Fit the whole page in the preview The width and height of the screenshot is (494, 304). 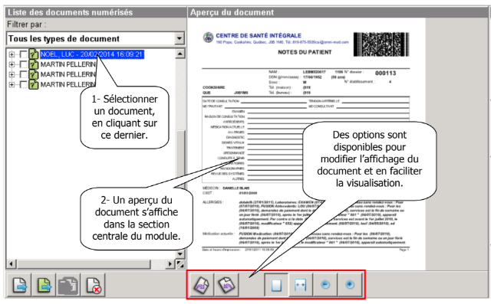[276, 285]
